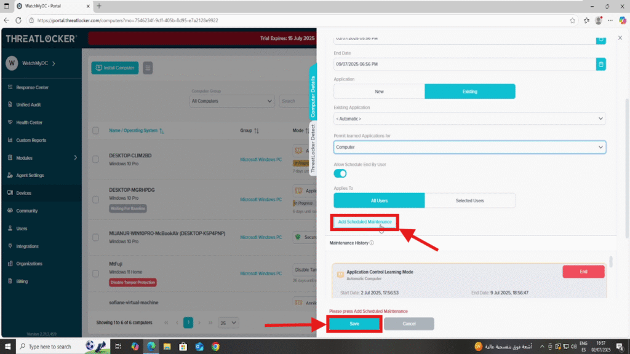Open Custom Reports section

pos(31,140)
